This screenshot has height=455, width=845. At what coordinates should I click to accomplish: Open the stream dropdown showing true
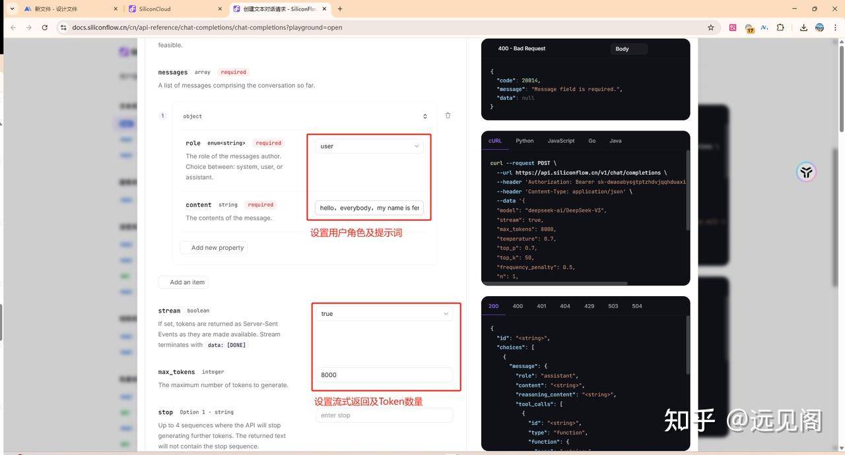(385, 314)
